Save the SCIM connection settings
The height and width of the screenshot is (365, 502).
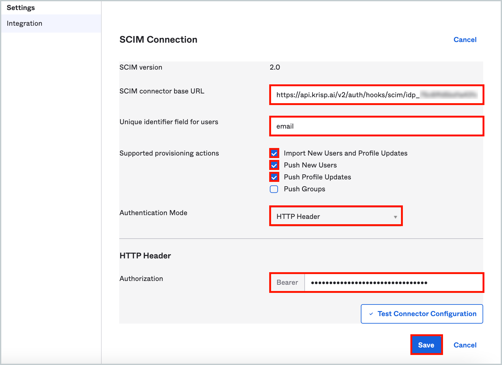(x=426, y=345)
